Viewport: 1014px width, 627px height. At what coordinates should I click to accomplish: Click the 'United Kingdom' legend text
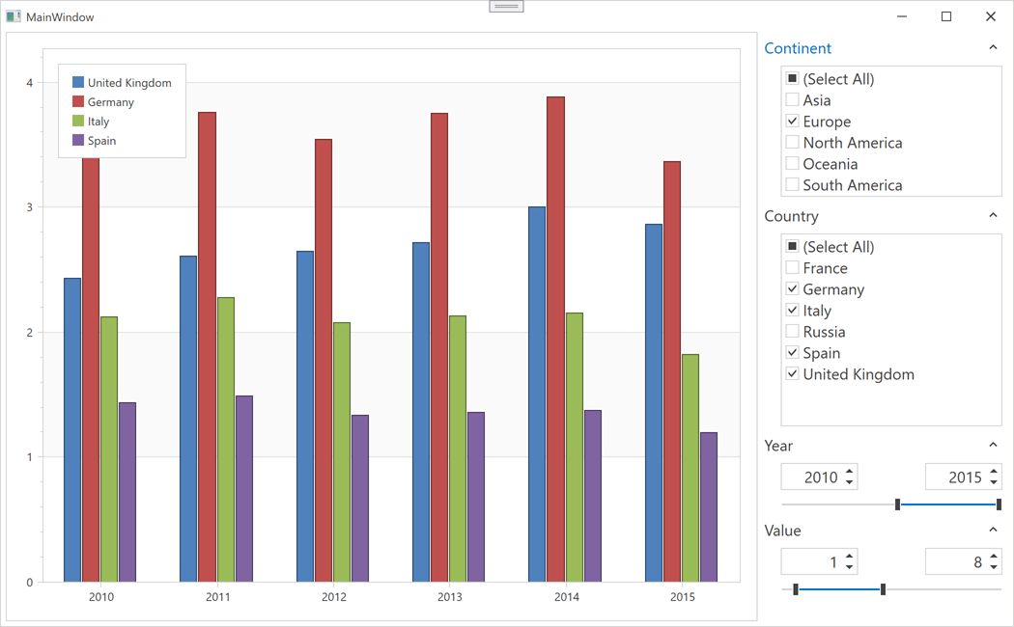point(129,83)
